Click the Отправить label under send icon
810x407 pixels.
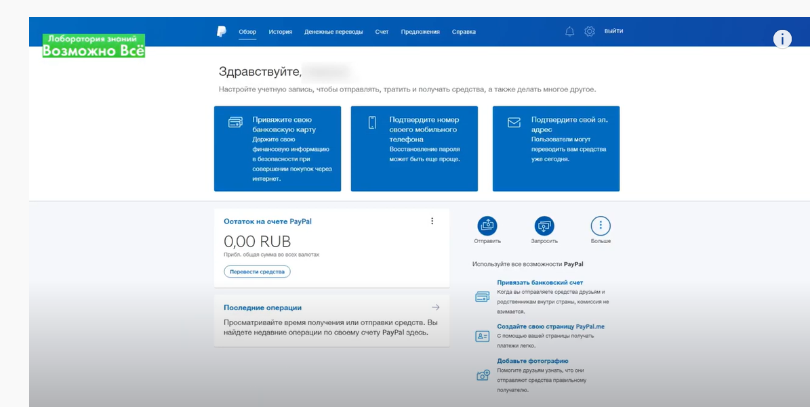pyautogui.click(x=487, y=241)
